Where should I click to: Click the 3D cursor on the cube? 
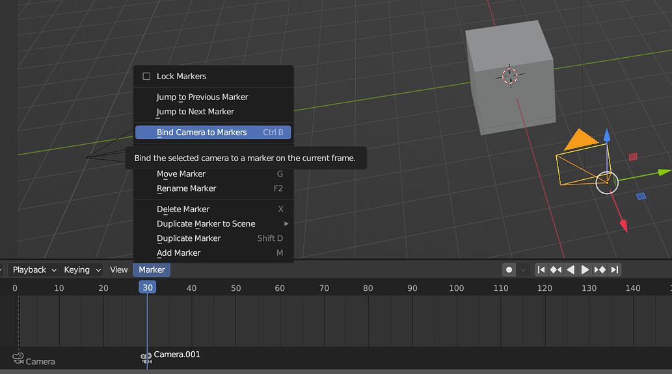pyautogui.click(x=510, y=76)
